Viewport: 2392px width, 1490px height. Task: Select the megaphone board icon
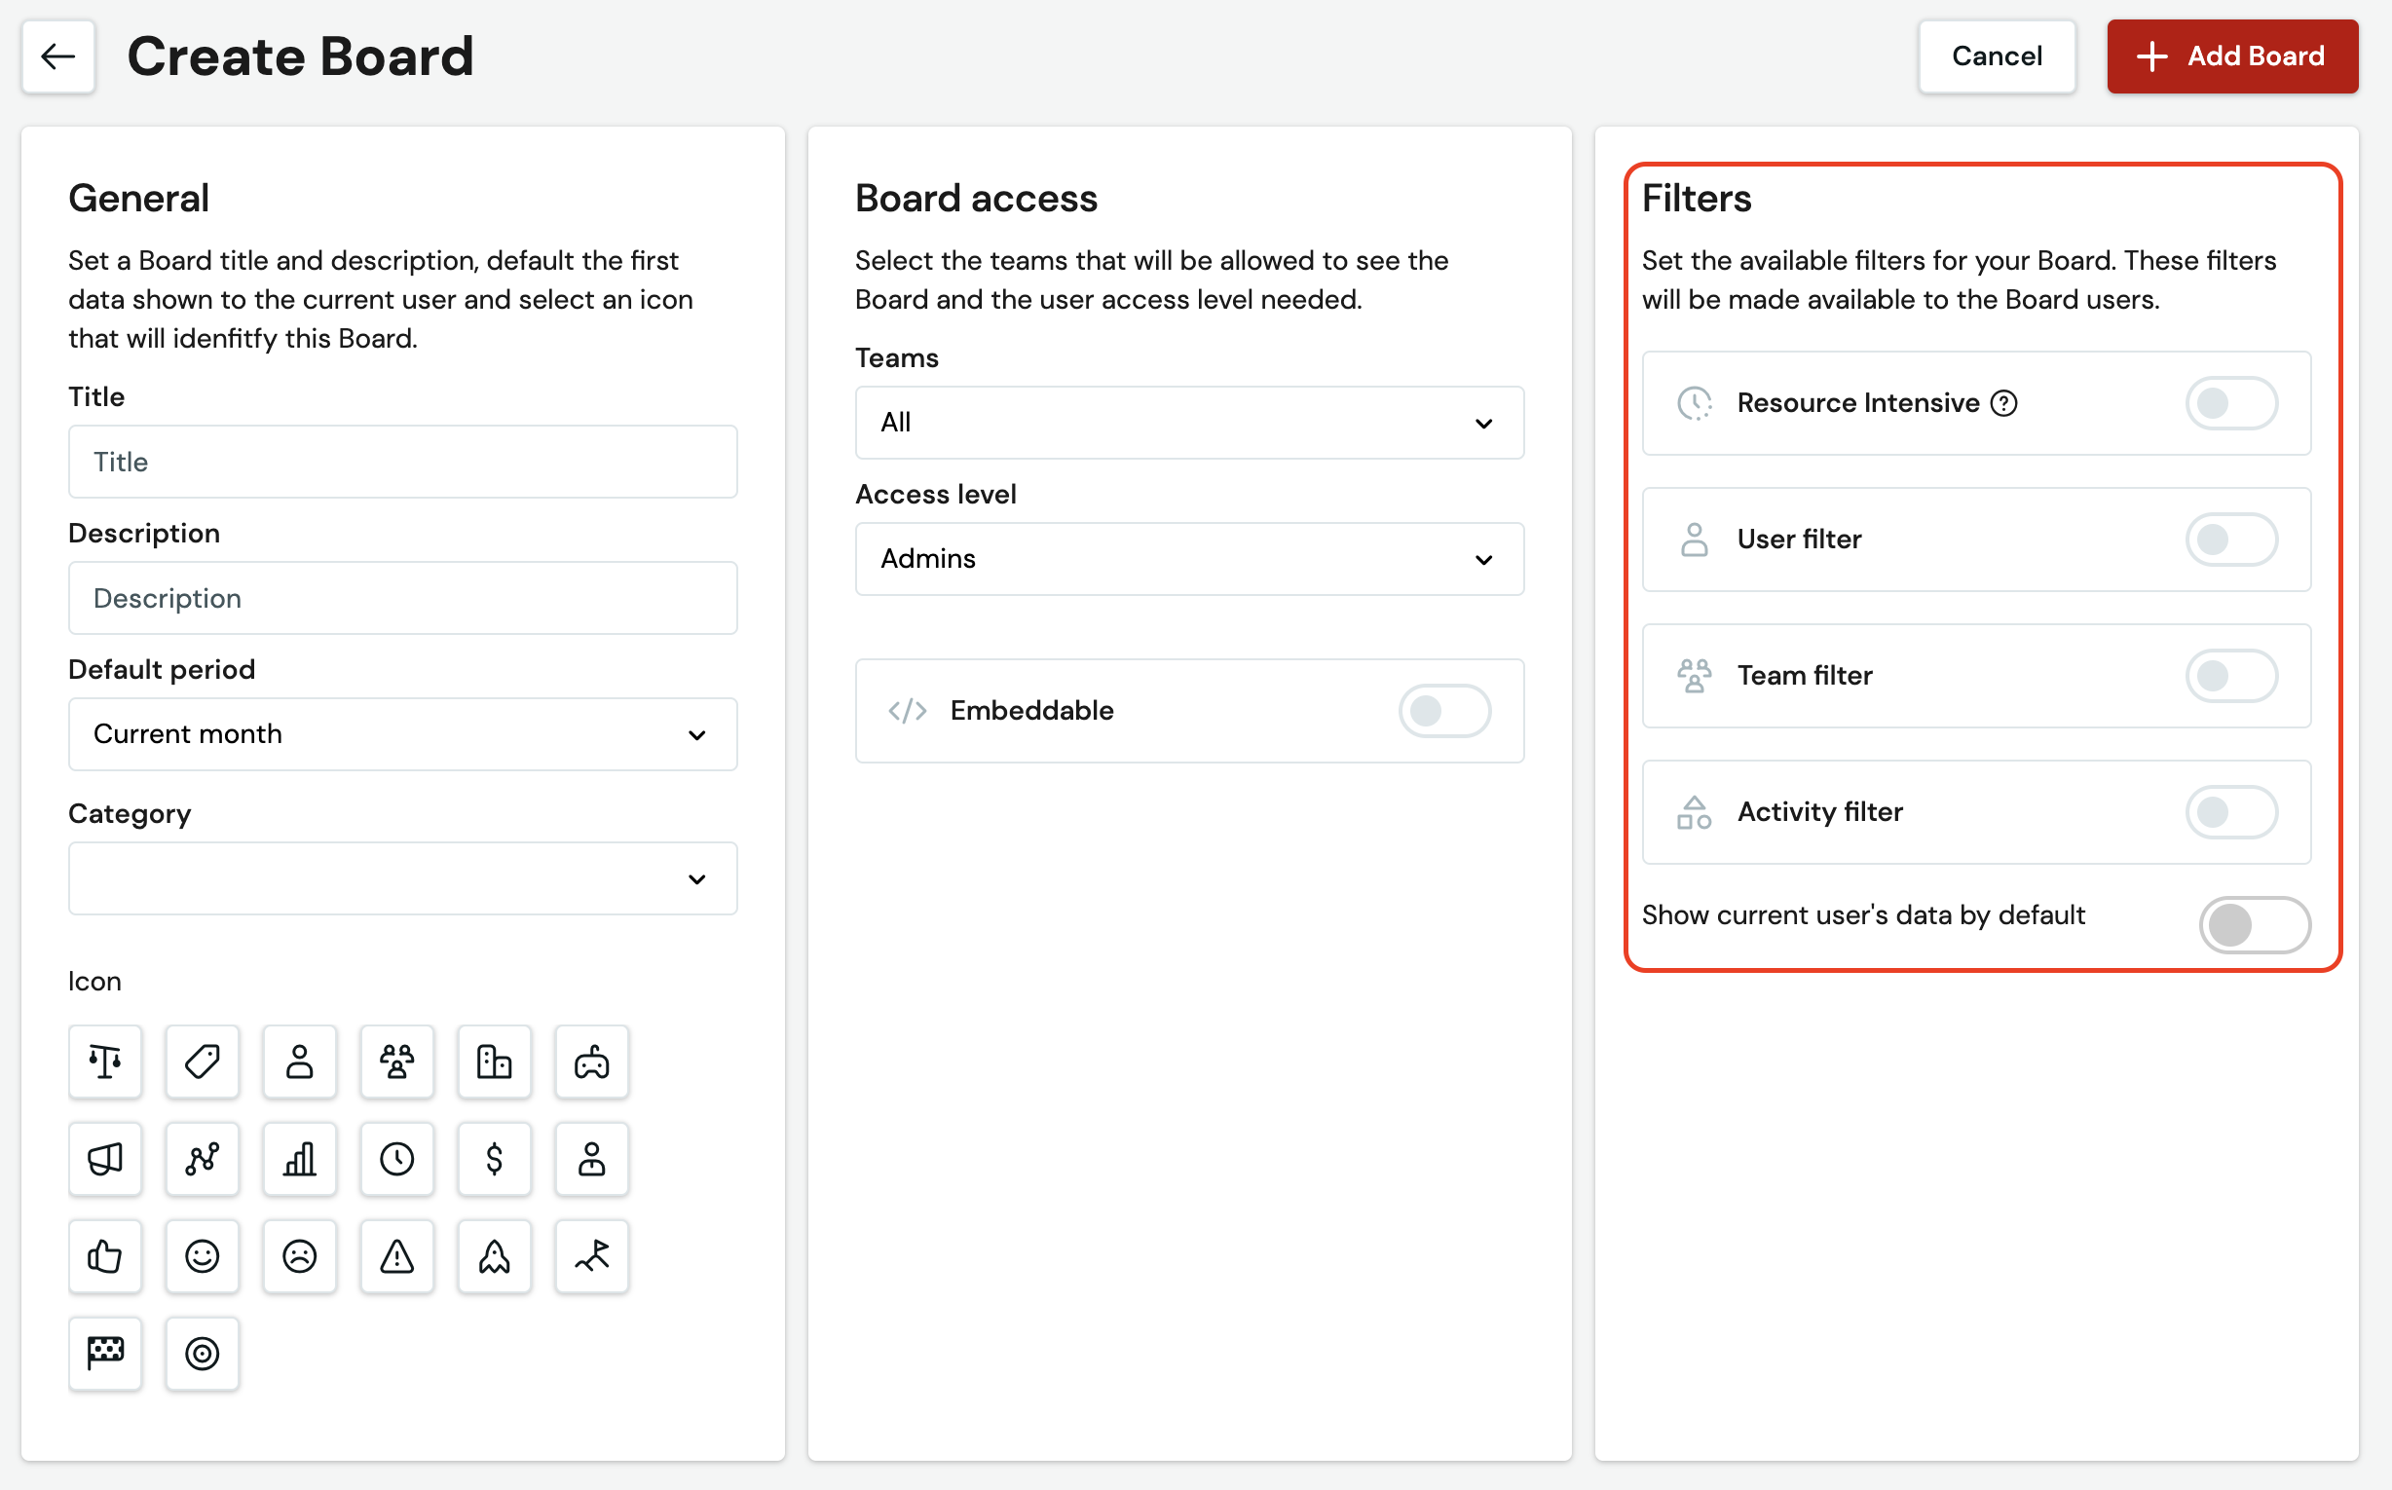point(104,1159)
